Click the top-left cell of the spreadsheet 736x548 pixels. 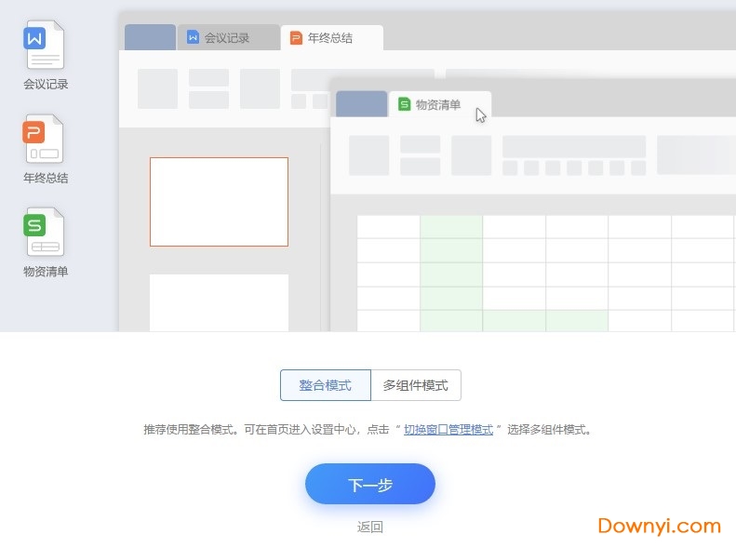click(x=388, y=226)
